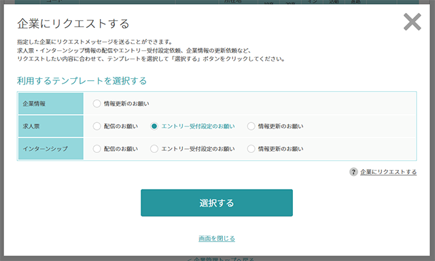This screenshot has width=435, height=261.
Task: Open the 企業にリクエストする help link
Action: (388, 172)
